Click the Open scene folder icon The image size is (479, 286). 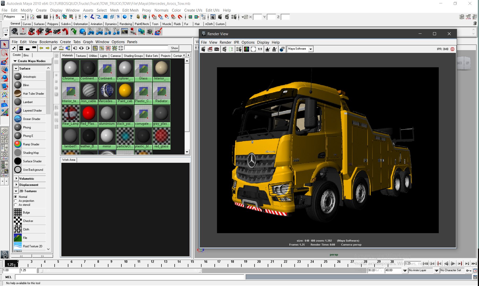pyautogui.click(x=39, y=17)
